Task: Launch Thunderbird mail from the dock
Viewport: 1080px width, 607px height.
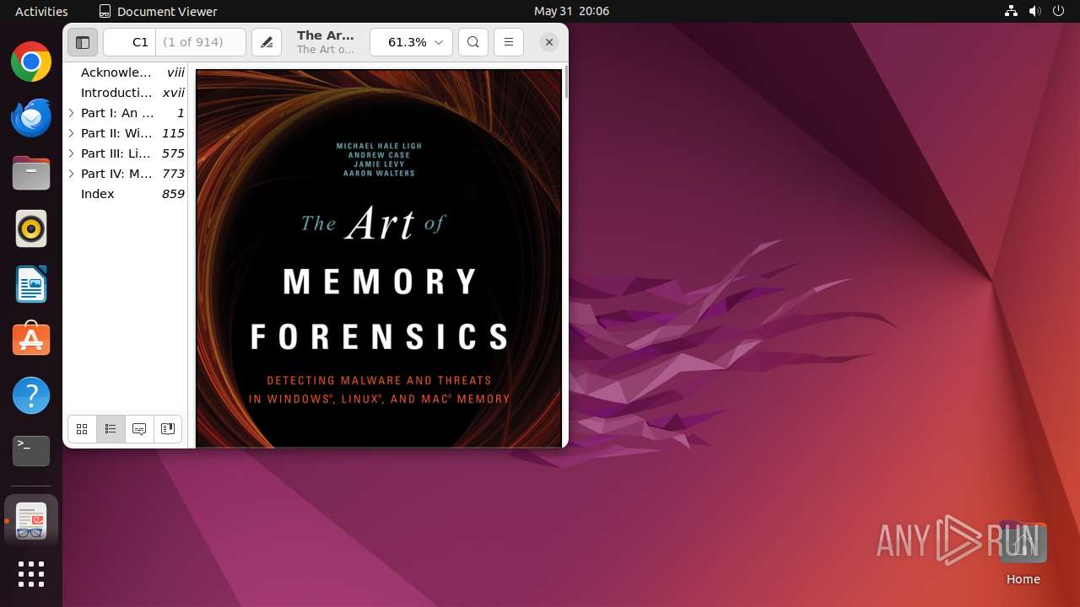Action: (x=31, y=117)
